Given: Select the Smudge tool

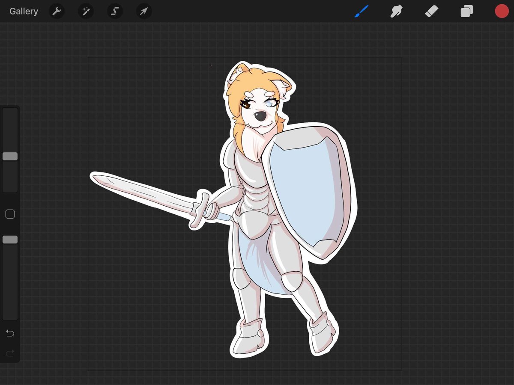Looking at the screenshot, I should coord(396,11).
